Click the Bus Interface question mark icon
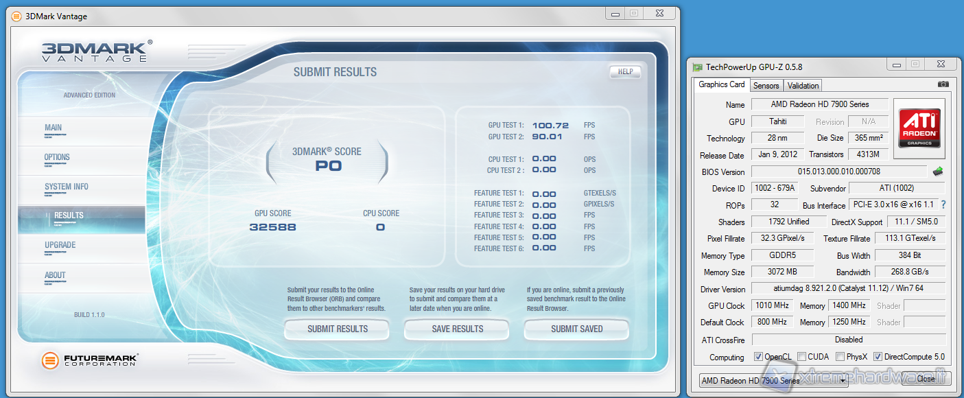 [x=943, y=204]
